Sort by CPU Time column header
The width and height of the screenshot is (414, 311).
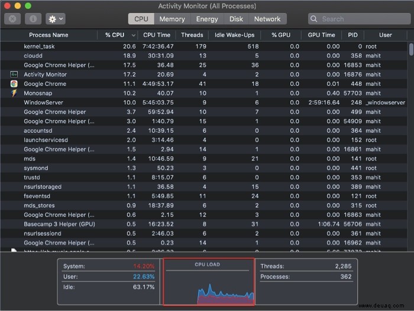[157, 35]
